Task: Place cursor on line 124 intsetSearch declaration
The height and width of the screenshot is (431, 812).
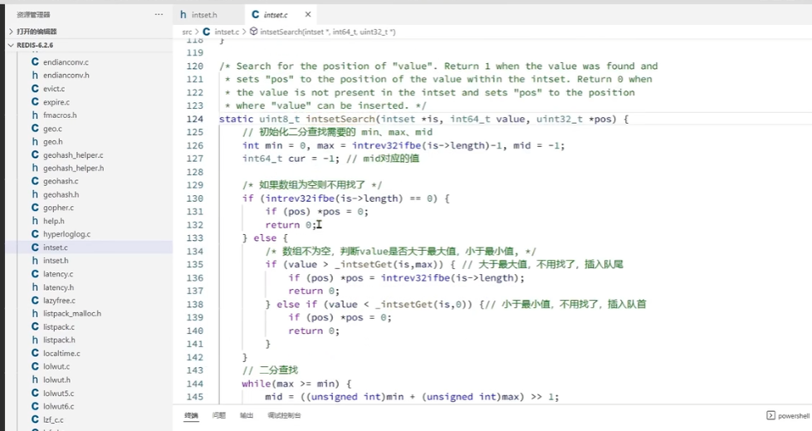Action: click(x=340, y=119)
